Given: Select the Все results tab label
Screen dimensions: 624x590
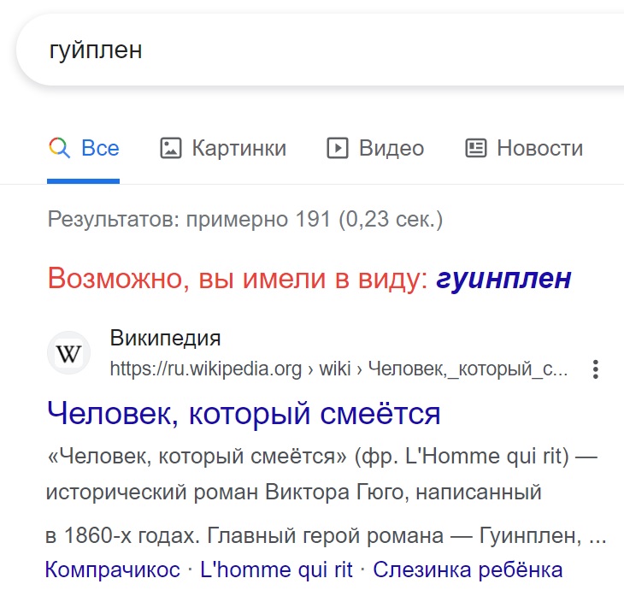Looking at the screenshot, I should click(100, 148).
